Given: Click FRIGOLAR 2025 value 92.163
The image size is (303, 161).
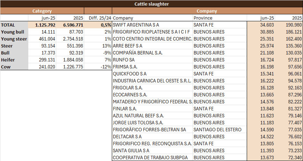Looking at the screenshot, I should (x=289, y=88).
